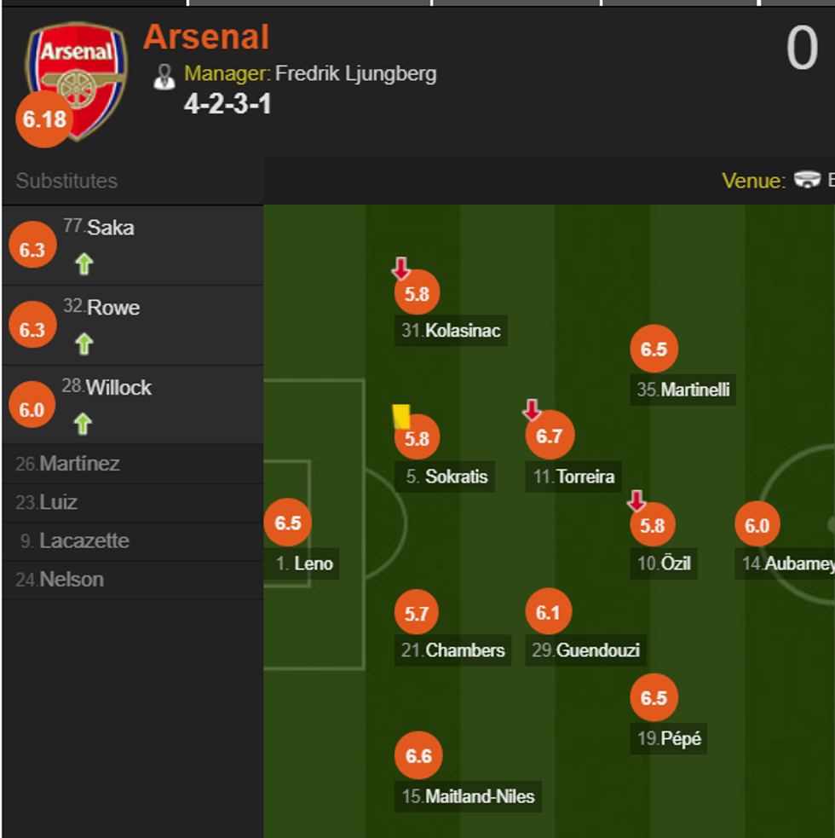Click the manager silhouette icon
This screenshot has width=835, height=838.
[x=164, y=76]
